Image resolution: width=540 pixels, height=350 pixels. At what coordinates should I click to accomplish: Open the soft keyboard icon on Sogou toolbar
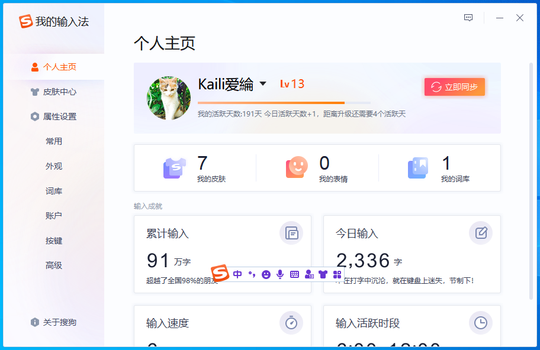pyautogui.click(x=294, y=274)
